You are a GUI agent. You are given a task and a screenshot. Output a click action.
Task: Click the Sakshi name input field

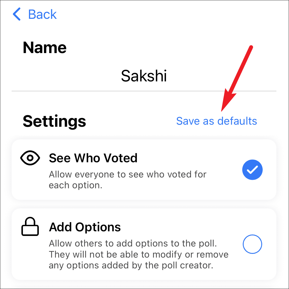[144, 76]
